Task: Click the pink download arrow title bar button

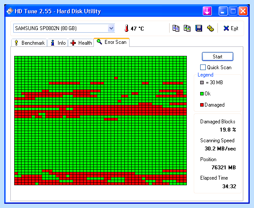Action: click(x=207, y=11)
